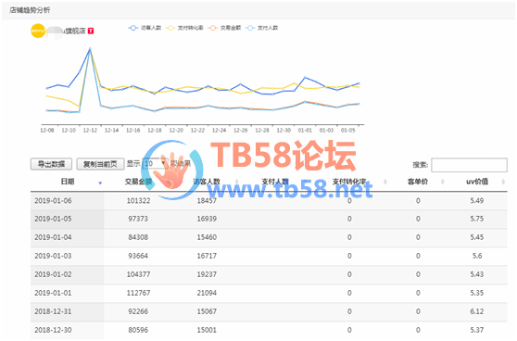The width and height of the screenshot is (517, 341).
Task: Focus the 搜索 search input field
Action: 469,165
